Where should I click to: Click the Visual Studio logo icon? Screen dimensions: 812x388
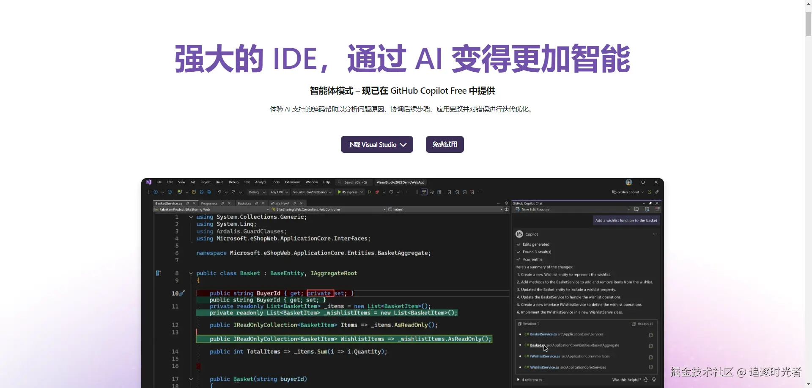pyautogui.click(x=148, y=182)
